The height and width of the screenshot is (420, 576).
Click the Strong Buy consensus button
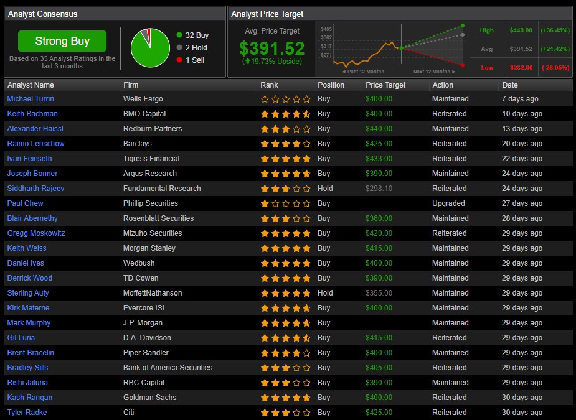[62, 40]
